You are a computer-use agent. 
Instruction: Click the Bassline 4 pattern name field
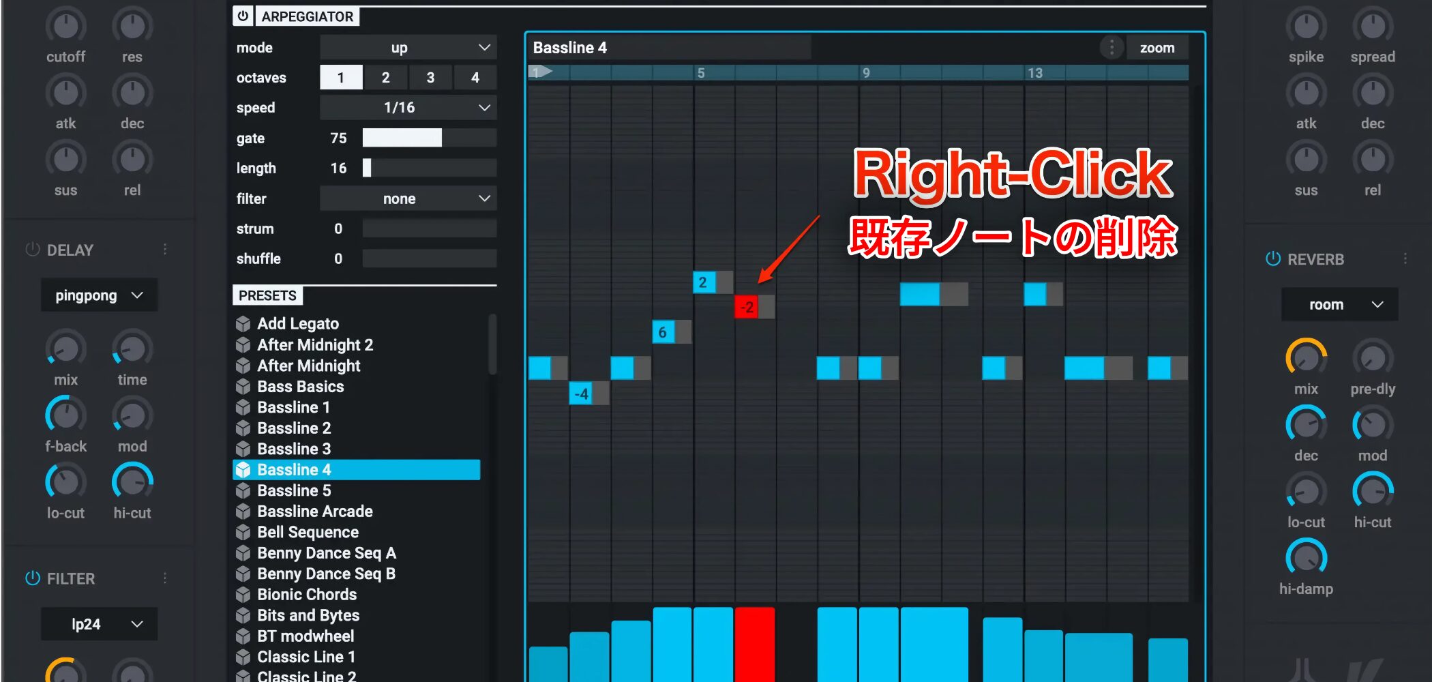pos(672,48)
